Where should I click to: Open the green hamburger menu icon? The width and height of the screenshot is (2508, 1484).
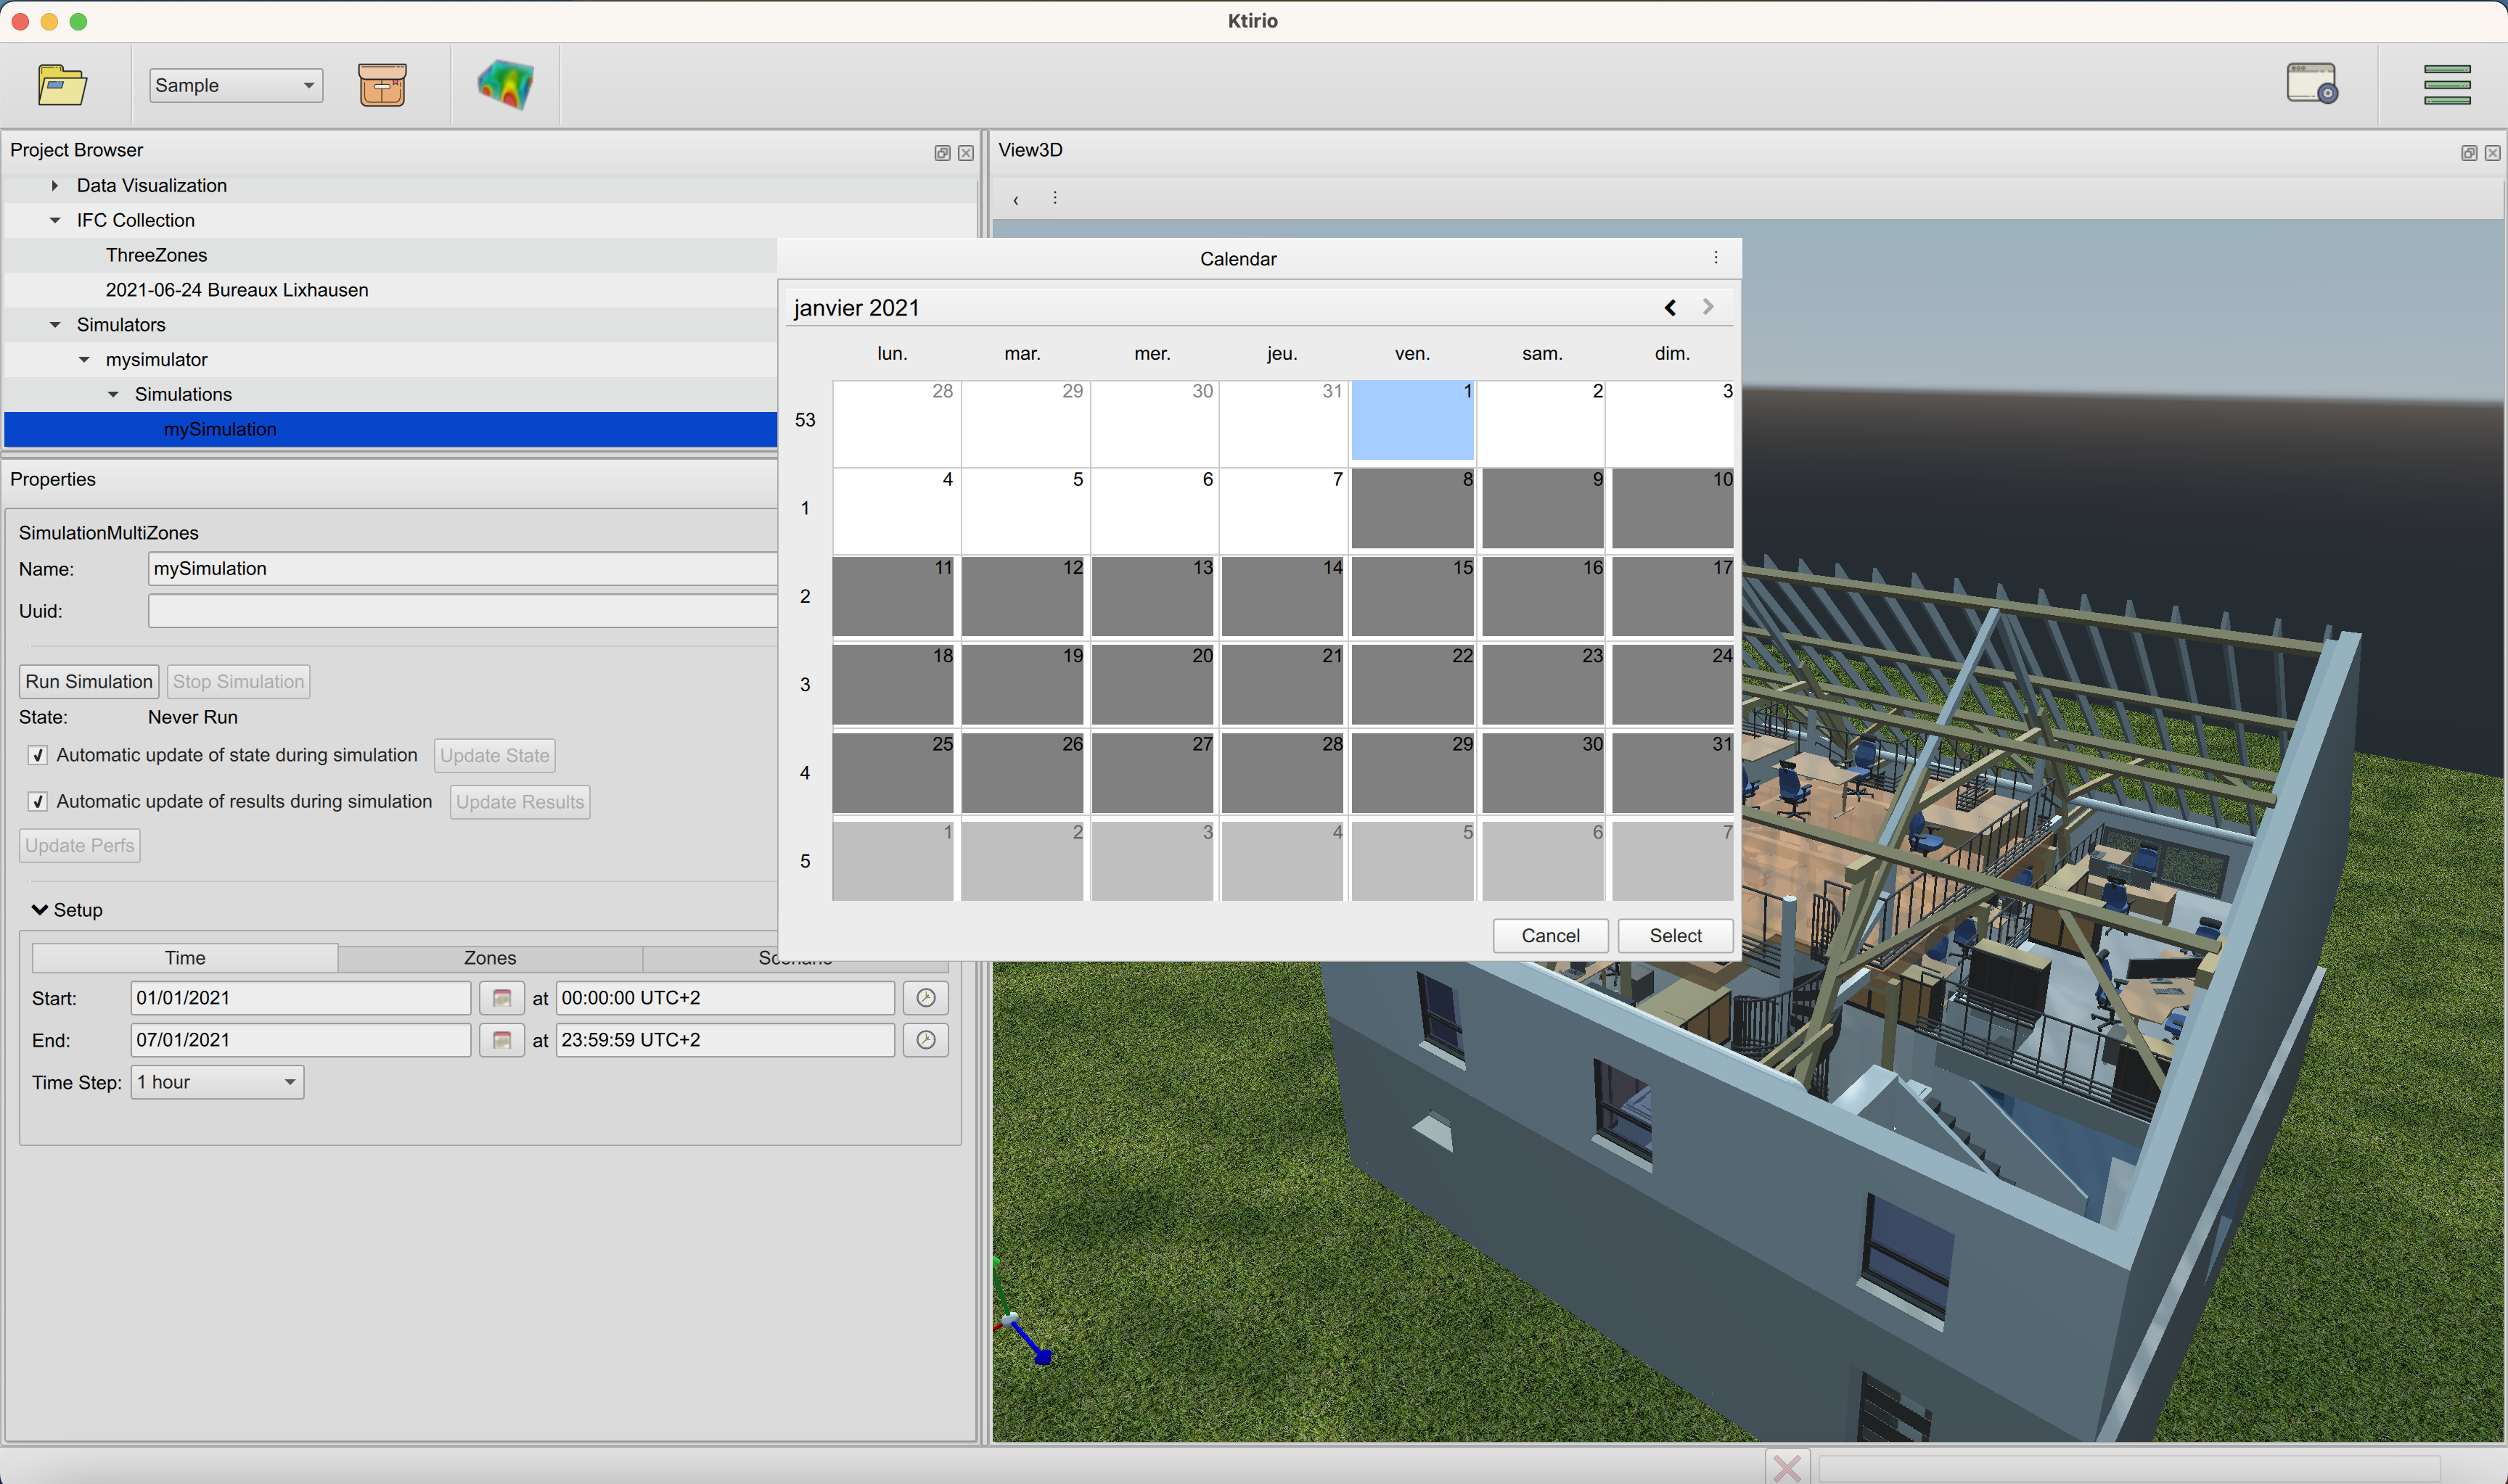[2447, 85]
